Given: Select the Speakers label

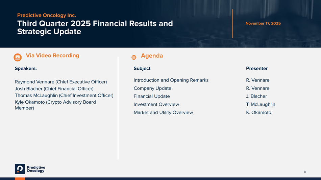Looking at the screenshot, I should click(x=26, y=68).
